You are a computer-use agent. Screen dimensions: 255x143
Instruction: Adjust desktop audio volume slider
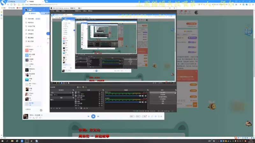click(123, 102)
